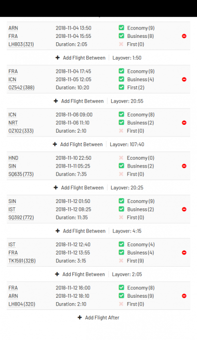Toggle Business (2) checkbox on SQ635 flight
197x340 pixels.
click(121, 166)
